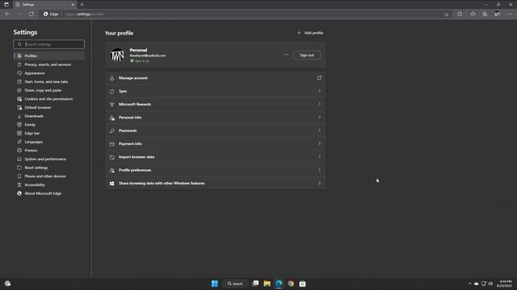Image resolution: width=517 pixels, height=290 pixels.
Task: Click the Accessibility icon in sidebar
Action: tap(19, 184)
